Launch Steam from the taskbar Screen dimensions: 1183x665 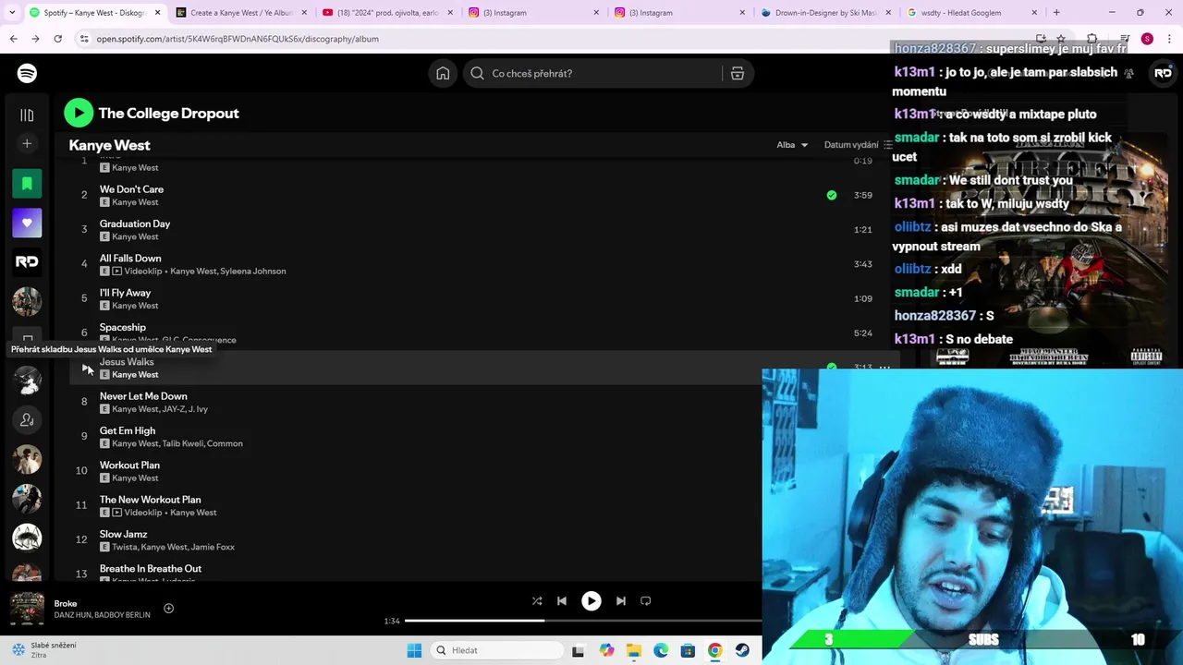[x=742, y=650]
